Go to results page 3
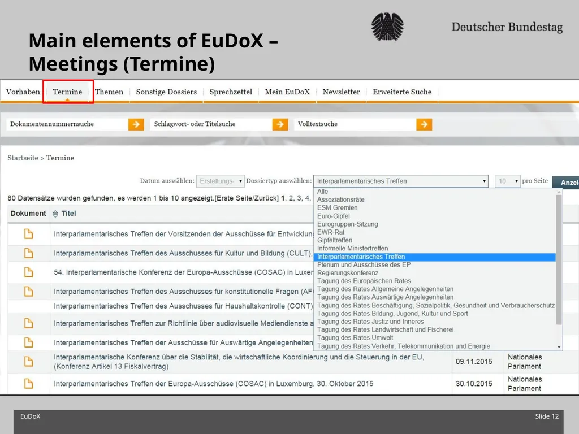579x434 pixels. tap(300, 198)
